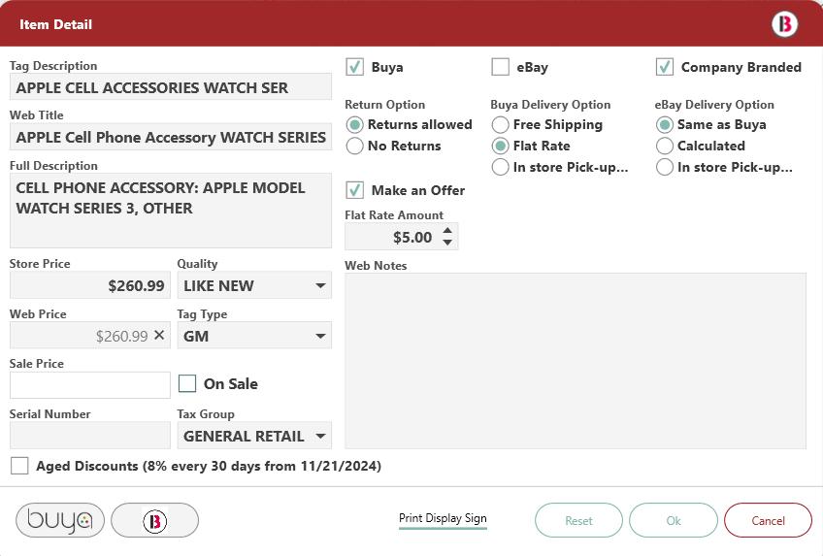Decrease the Flat Rate Amount with down arrow

pyautogui.click(x=447, y=243)
